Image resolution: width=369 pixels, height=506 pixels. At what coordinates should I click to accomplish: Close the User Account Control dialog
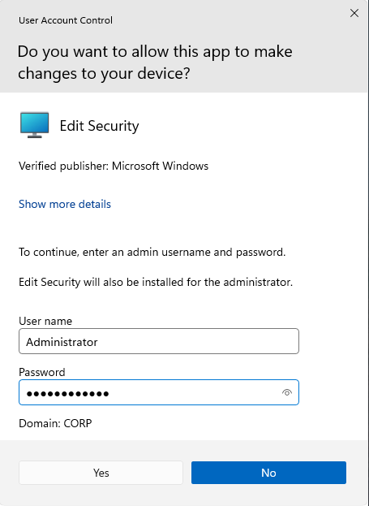(x=354, y=13)
